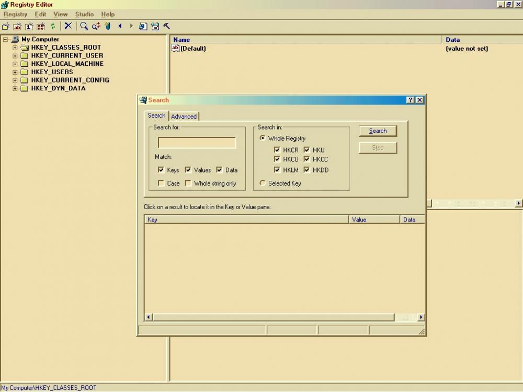Expand the HKEY_LOCAL_MACHINE tree node
523x392 pixels.
(x=15, y=64)
